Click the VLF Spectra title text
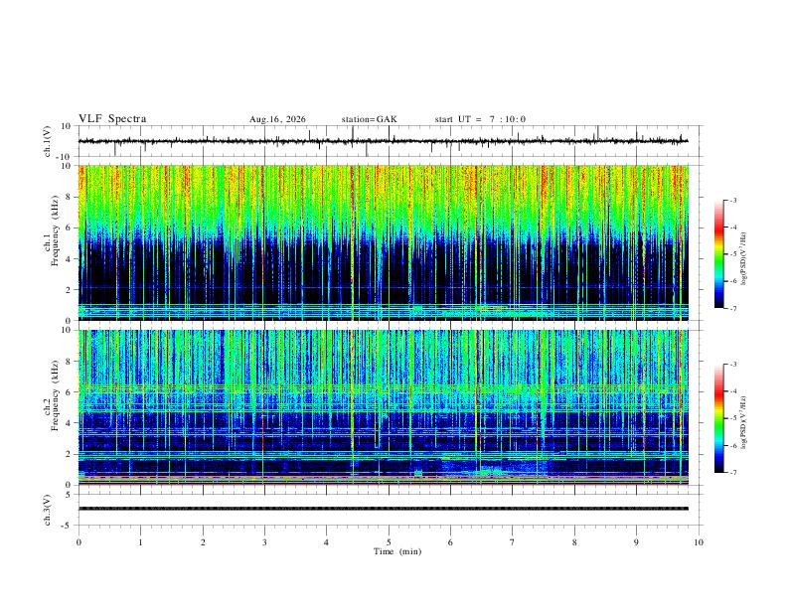Screen dimensions: 787x608 (112, 119)
